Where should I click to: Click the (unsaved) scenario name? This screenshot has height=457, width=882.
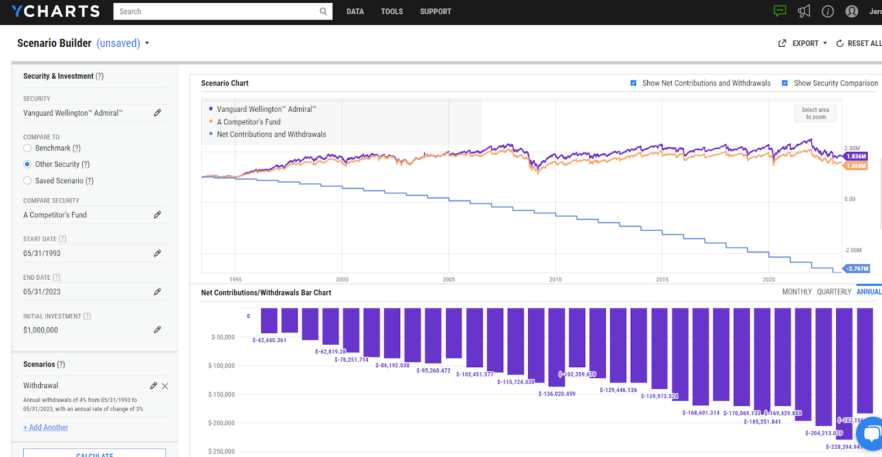tap(119, 43)
